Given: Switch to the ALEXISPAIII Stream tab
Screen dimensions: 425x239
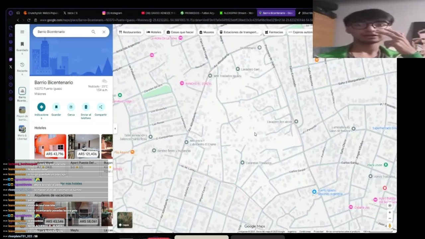Looking at the screenshot, I should [236, 13].
